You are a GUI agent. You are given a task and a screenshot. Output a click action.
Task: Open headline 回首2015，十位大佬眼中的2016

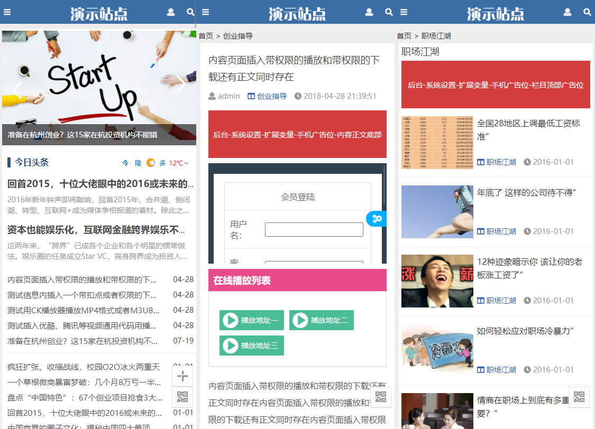[x=100, y=184]
